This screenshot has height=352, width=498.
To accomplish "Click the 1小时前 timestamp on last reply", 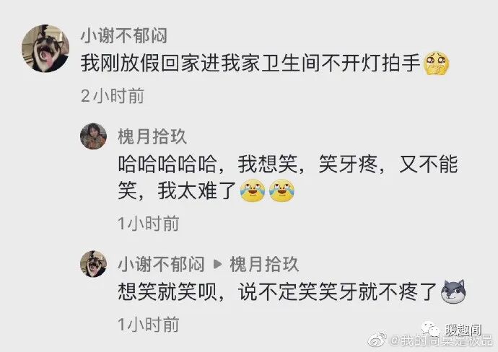I will (149, 325).
